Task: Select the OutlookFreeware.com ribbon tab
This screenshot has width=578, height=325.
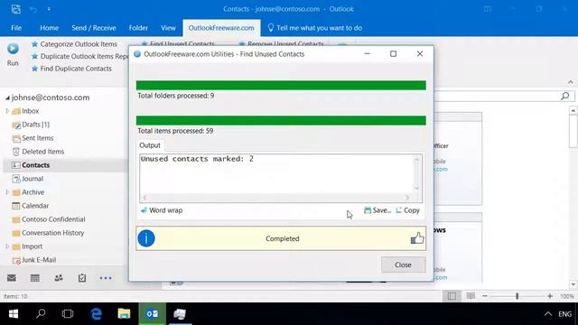Action: [221, 28]
